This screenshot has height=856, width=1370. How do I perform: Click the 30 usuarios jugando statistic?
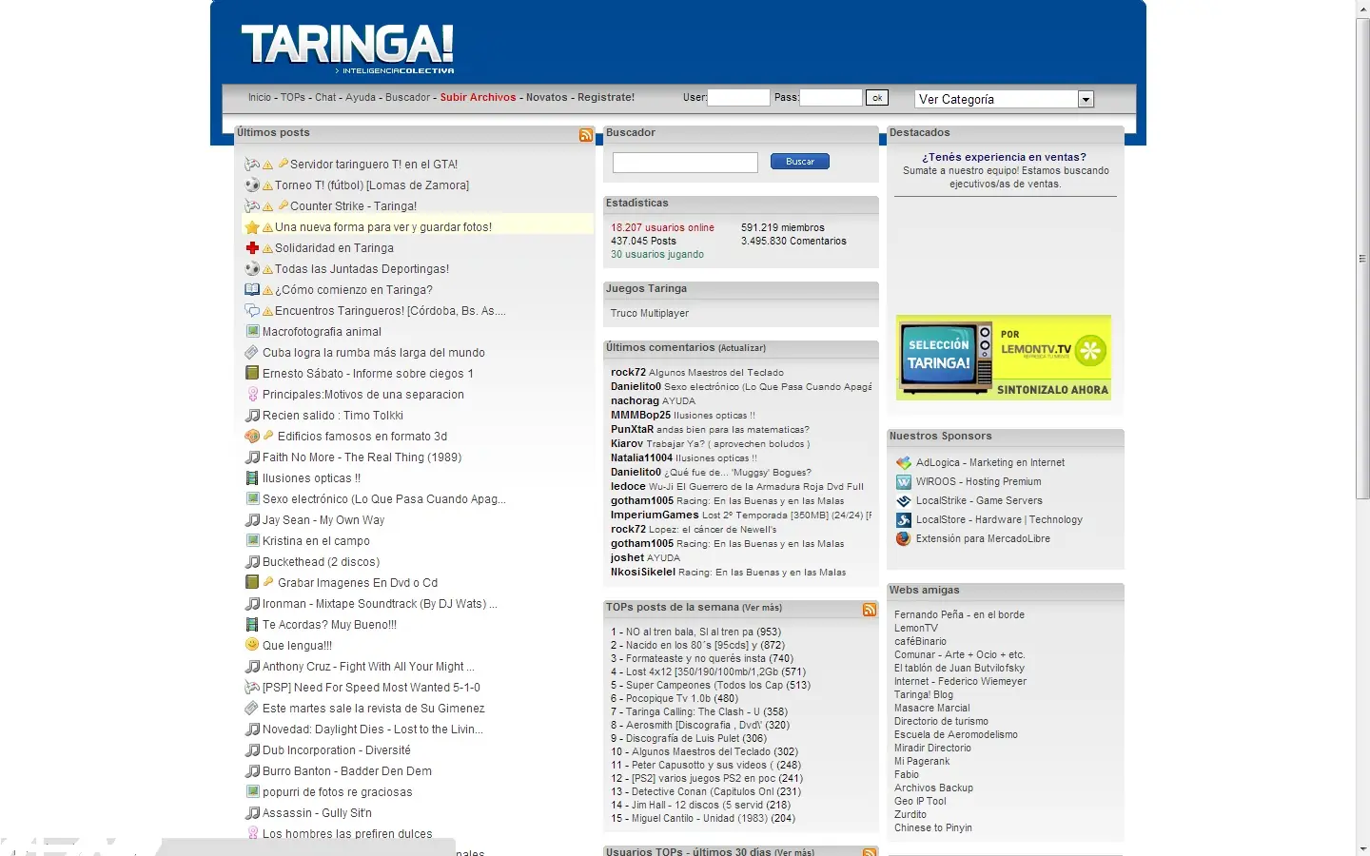[657, 254]
